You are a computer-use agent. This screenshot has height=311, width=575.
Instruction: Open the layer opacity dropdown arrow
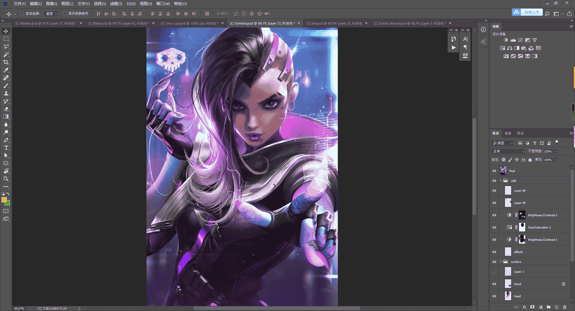[x=556, y=152]
